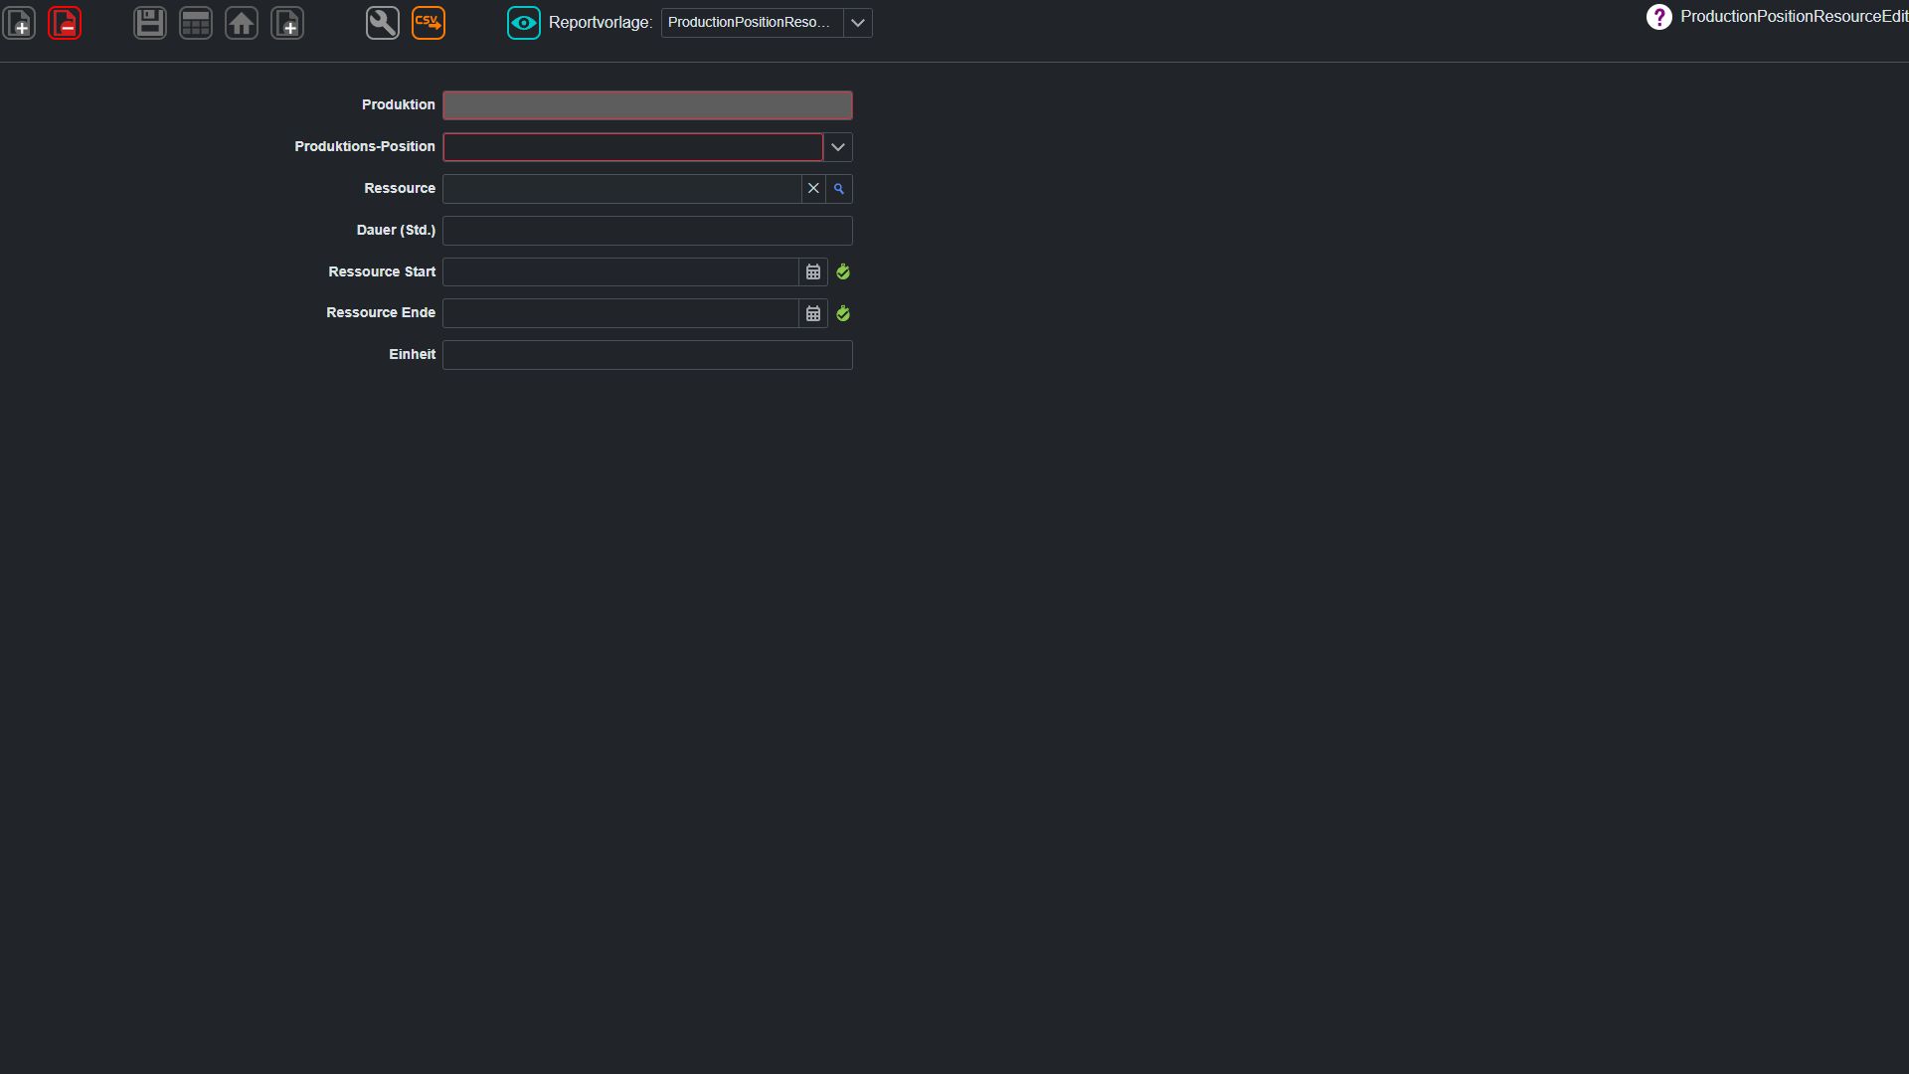This screenshot has height=1074, width=1909.
Task: Open calendar for Ressource Ende
Action: click(813, 314)
